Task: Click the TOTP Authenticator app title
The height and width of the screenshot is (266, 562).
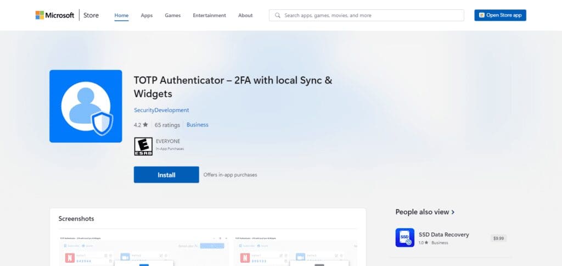Action: coord(233,87)
